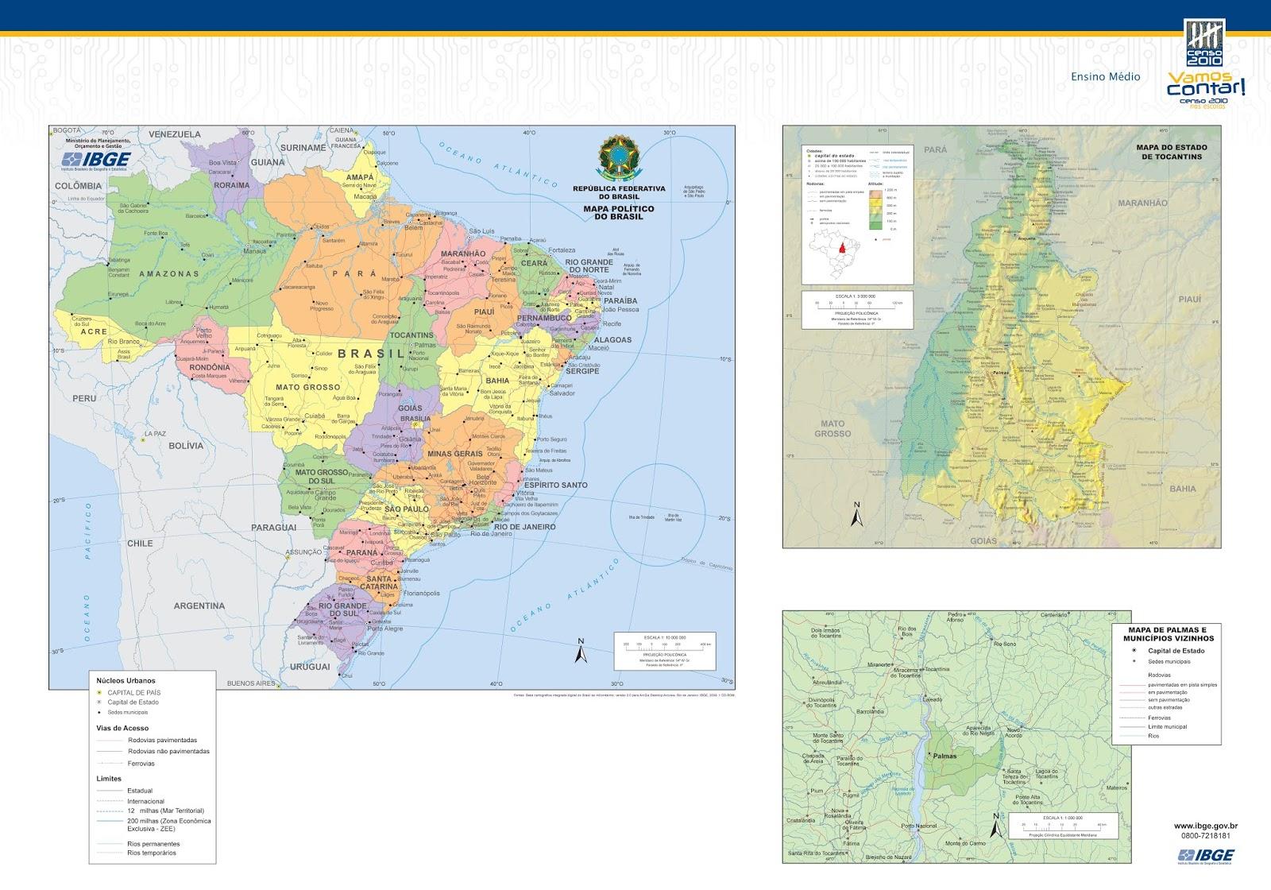Click the north arrow on the Tocantins state map
The height and width of the screenshot is (890, 1271).
(x=856, y=515)
